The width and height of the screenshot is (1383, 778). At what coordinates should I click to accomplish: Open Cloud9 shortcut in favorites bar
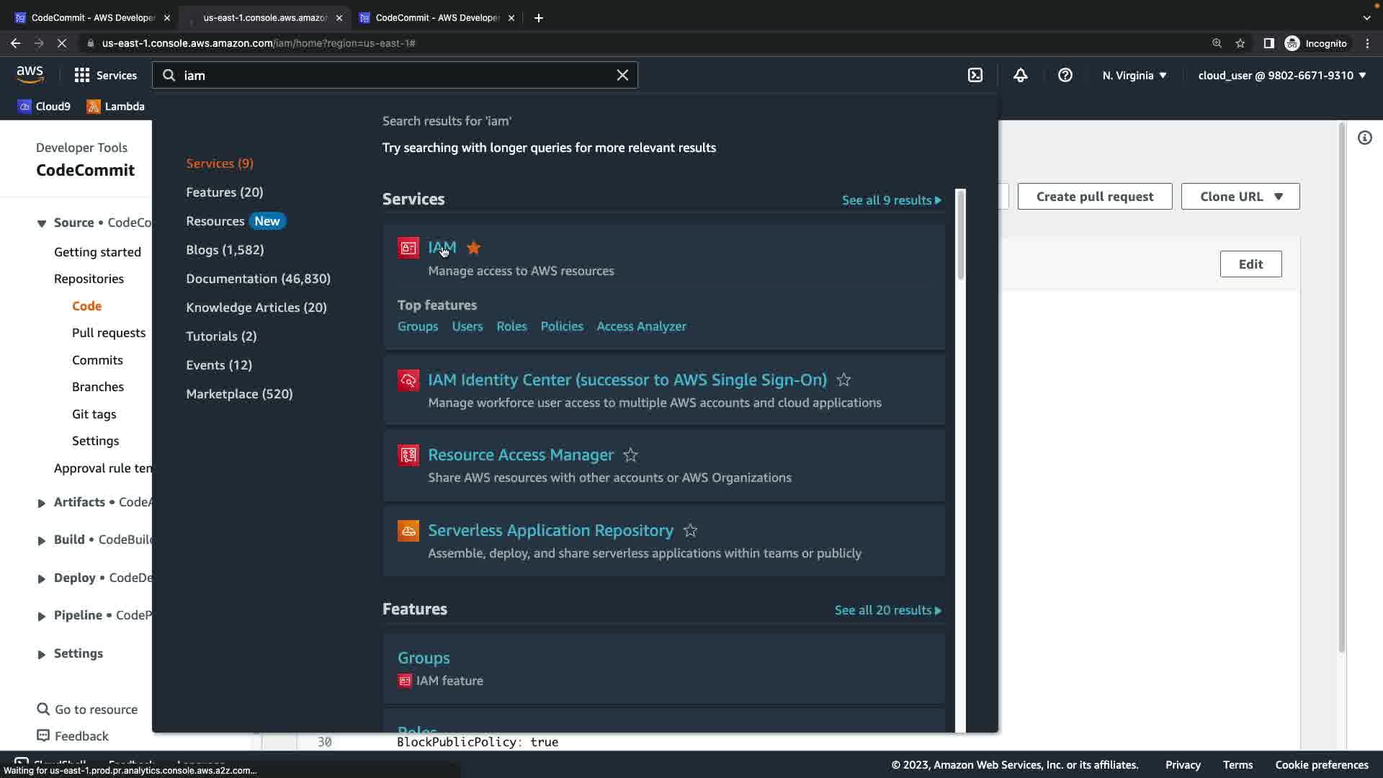coord(44,106)
